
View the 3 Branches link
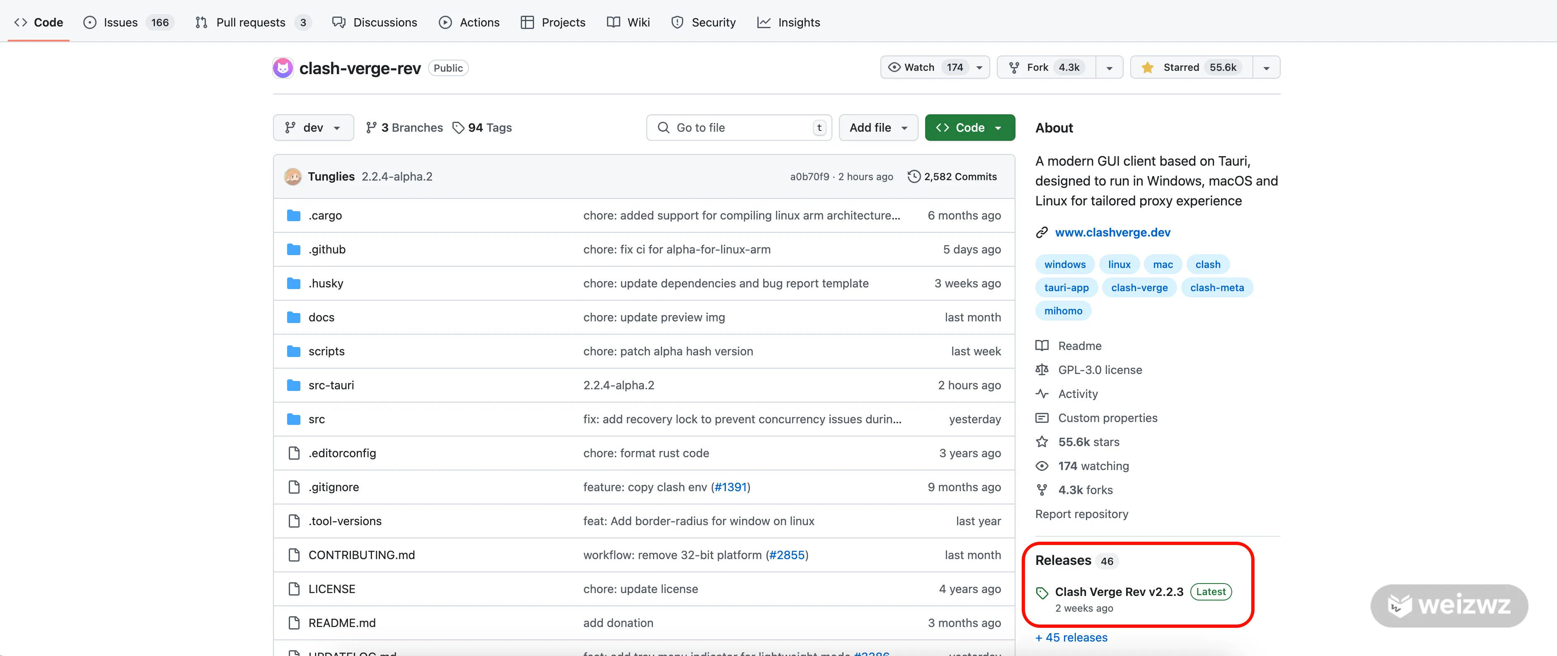[404, 128]
